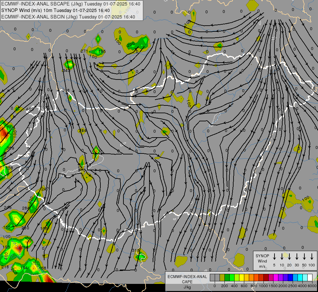Image resolution: width=318 pixels, height=292 pixels.
Task: Click the 2000 label on the CAPE scale
Action: (x=283, y=286)
